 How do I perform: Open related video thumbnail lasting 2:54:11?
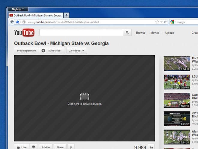coord(177,64)
